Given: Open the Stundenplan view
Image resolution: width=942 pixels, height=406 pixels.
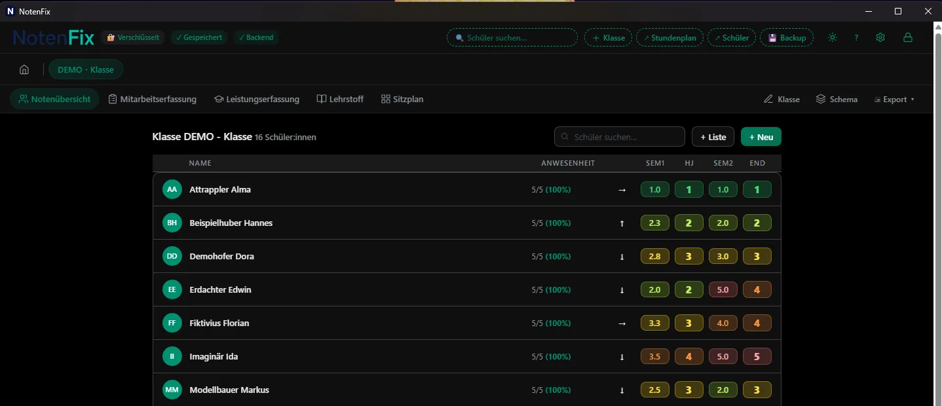Looking at the screenshot, I should coord(669,38).
